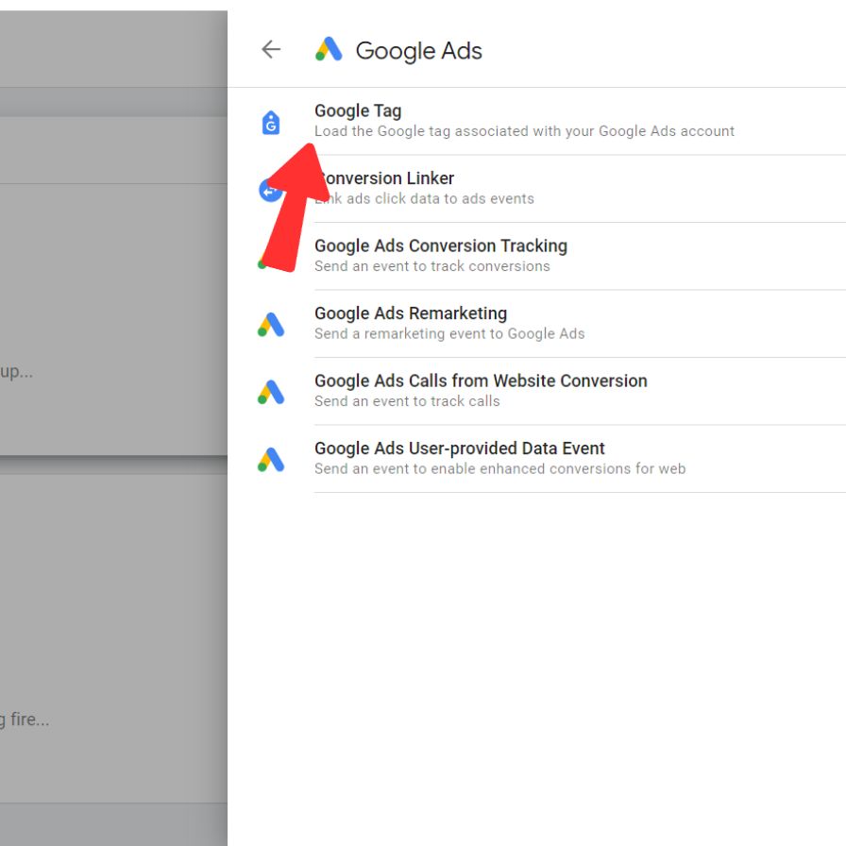This screenshot has width=846, height=846.
Task: Go back using the left arrow
Action: coord(271,50)
